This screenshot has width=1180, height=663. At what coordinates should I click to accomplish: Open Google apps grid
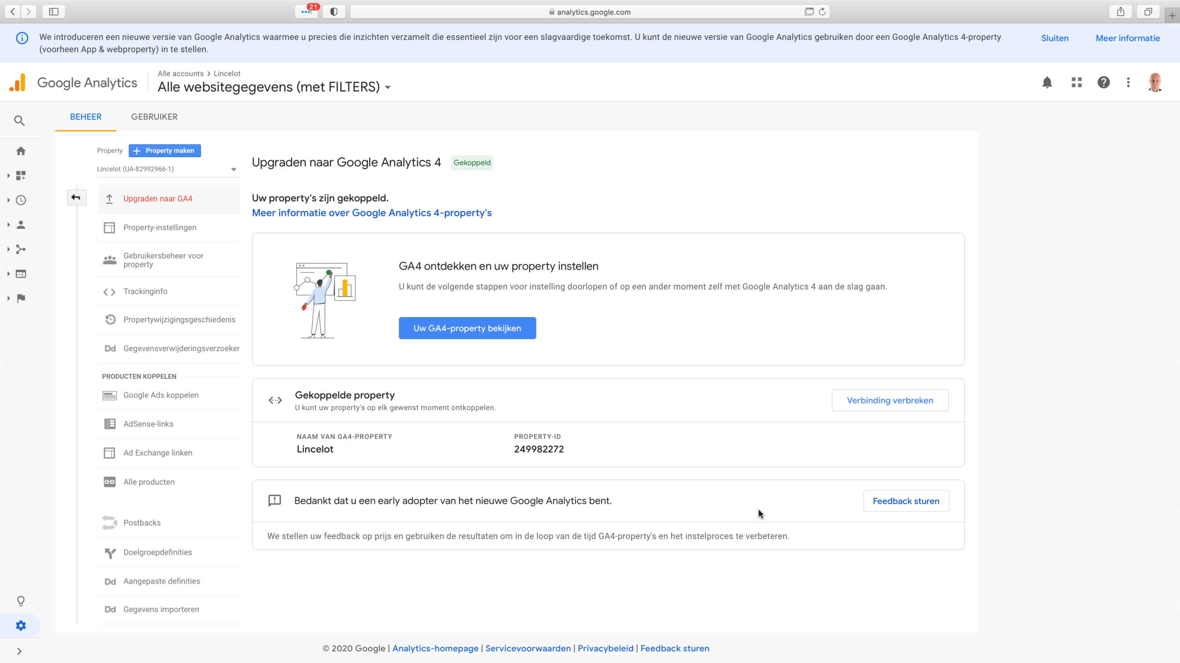1077,82
